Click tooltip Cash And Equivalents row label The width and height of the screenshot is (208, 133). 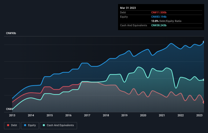click(134, 25)
